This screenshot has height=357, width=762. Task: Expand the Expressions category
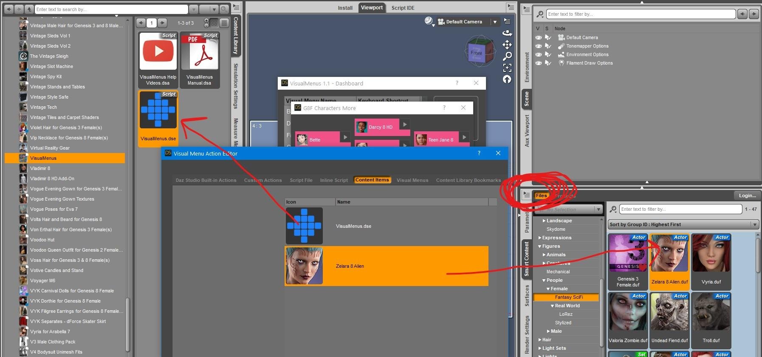pos(540,238)
